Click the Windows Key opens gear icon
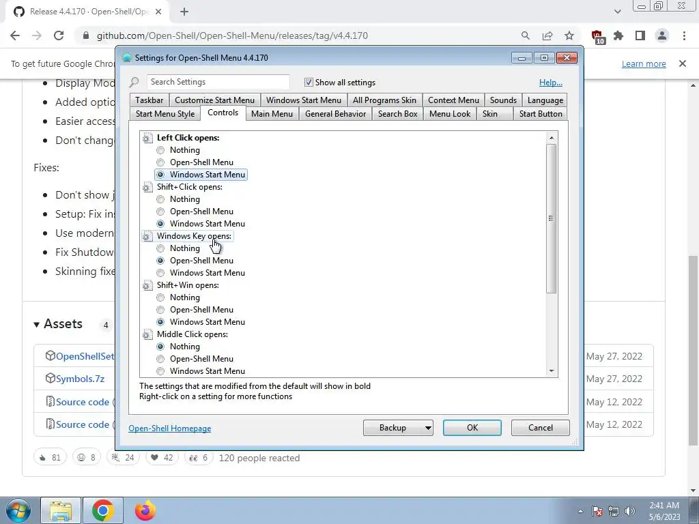 click(x=147, y=236)
